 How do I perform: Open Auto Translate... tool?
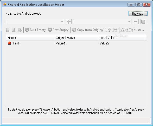pos(132,30)
